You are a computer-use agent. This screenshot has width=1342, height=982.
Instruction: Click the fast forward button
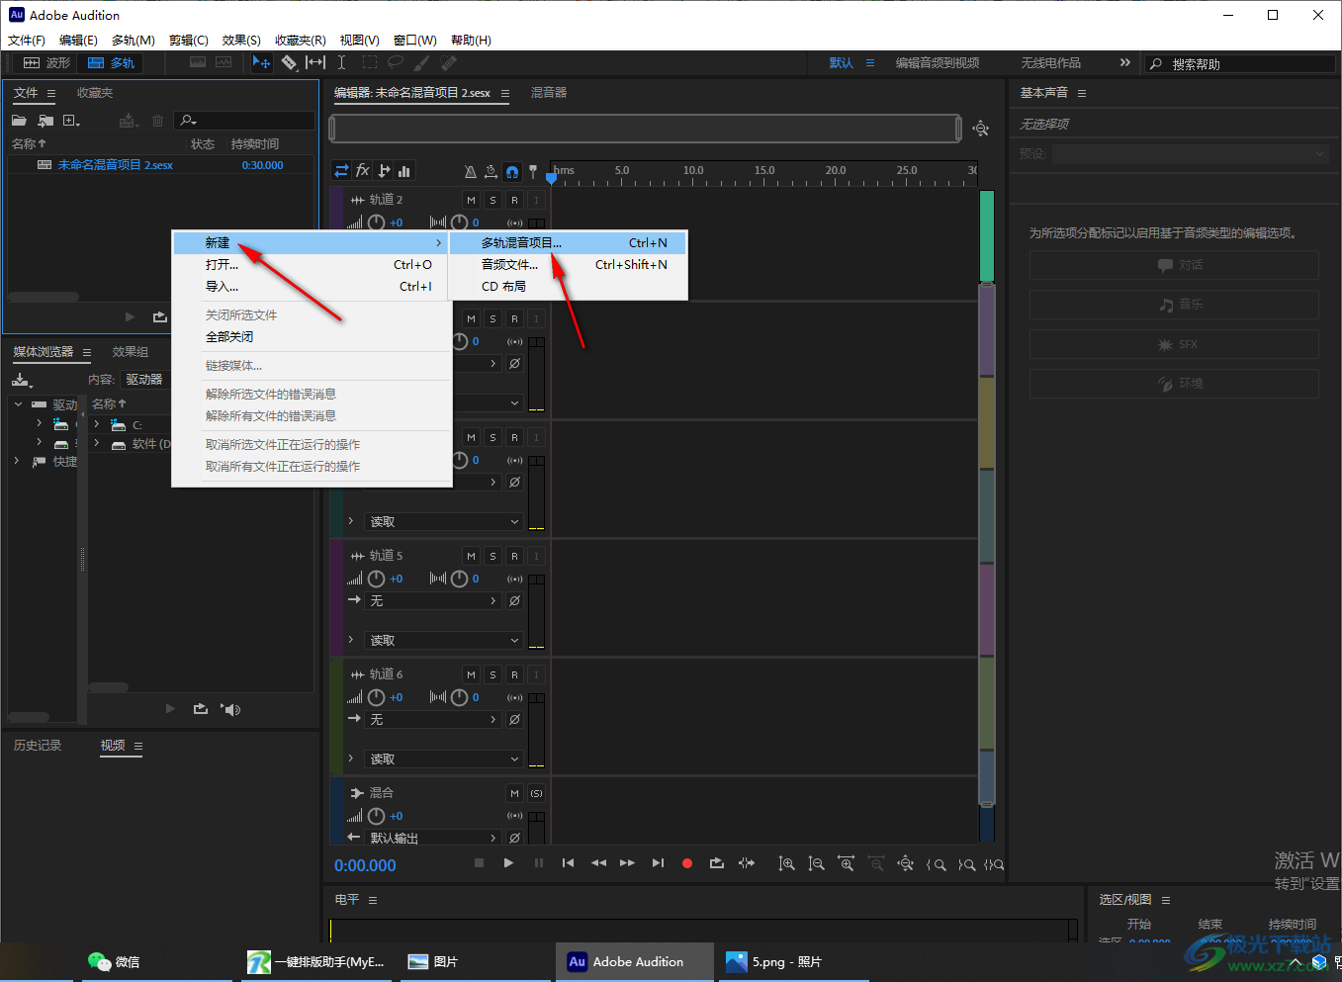(627, 863)
